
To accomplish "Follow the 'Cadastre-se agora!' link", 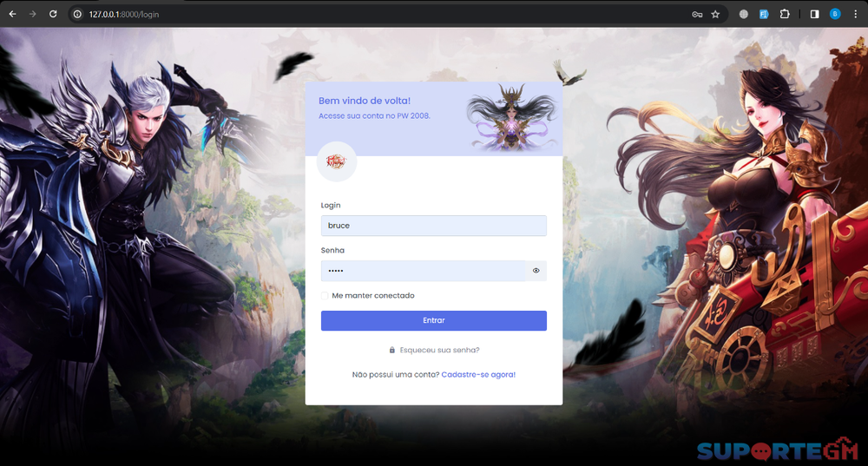I will 478,374.
